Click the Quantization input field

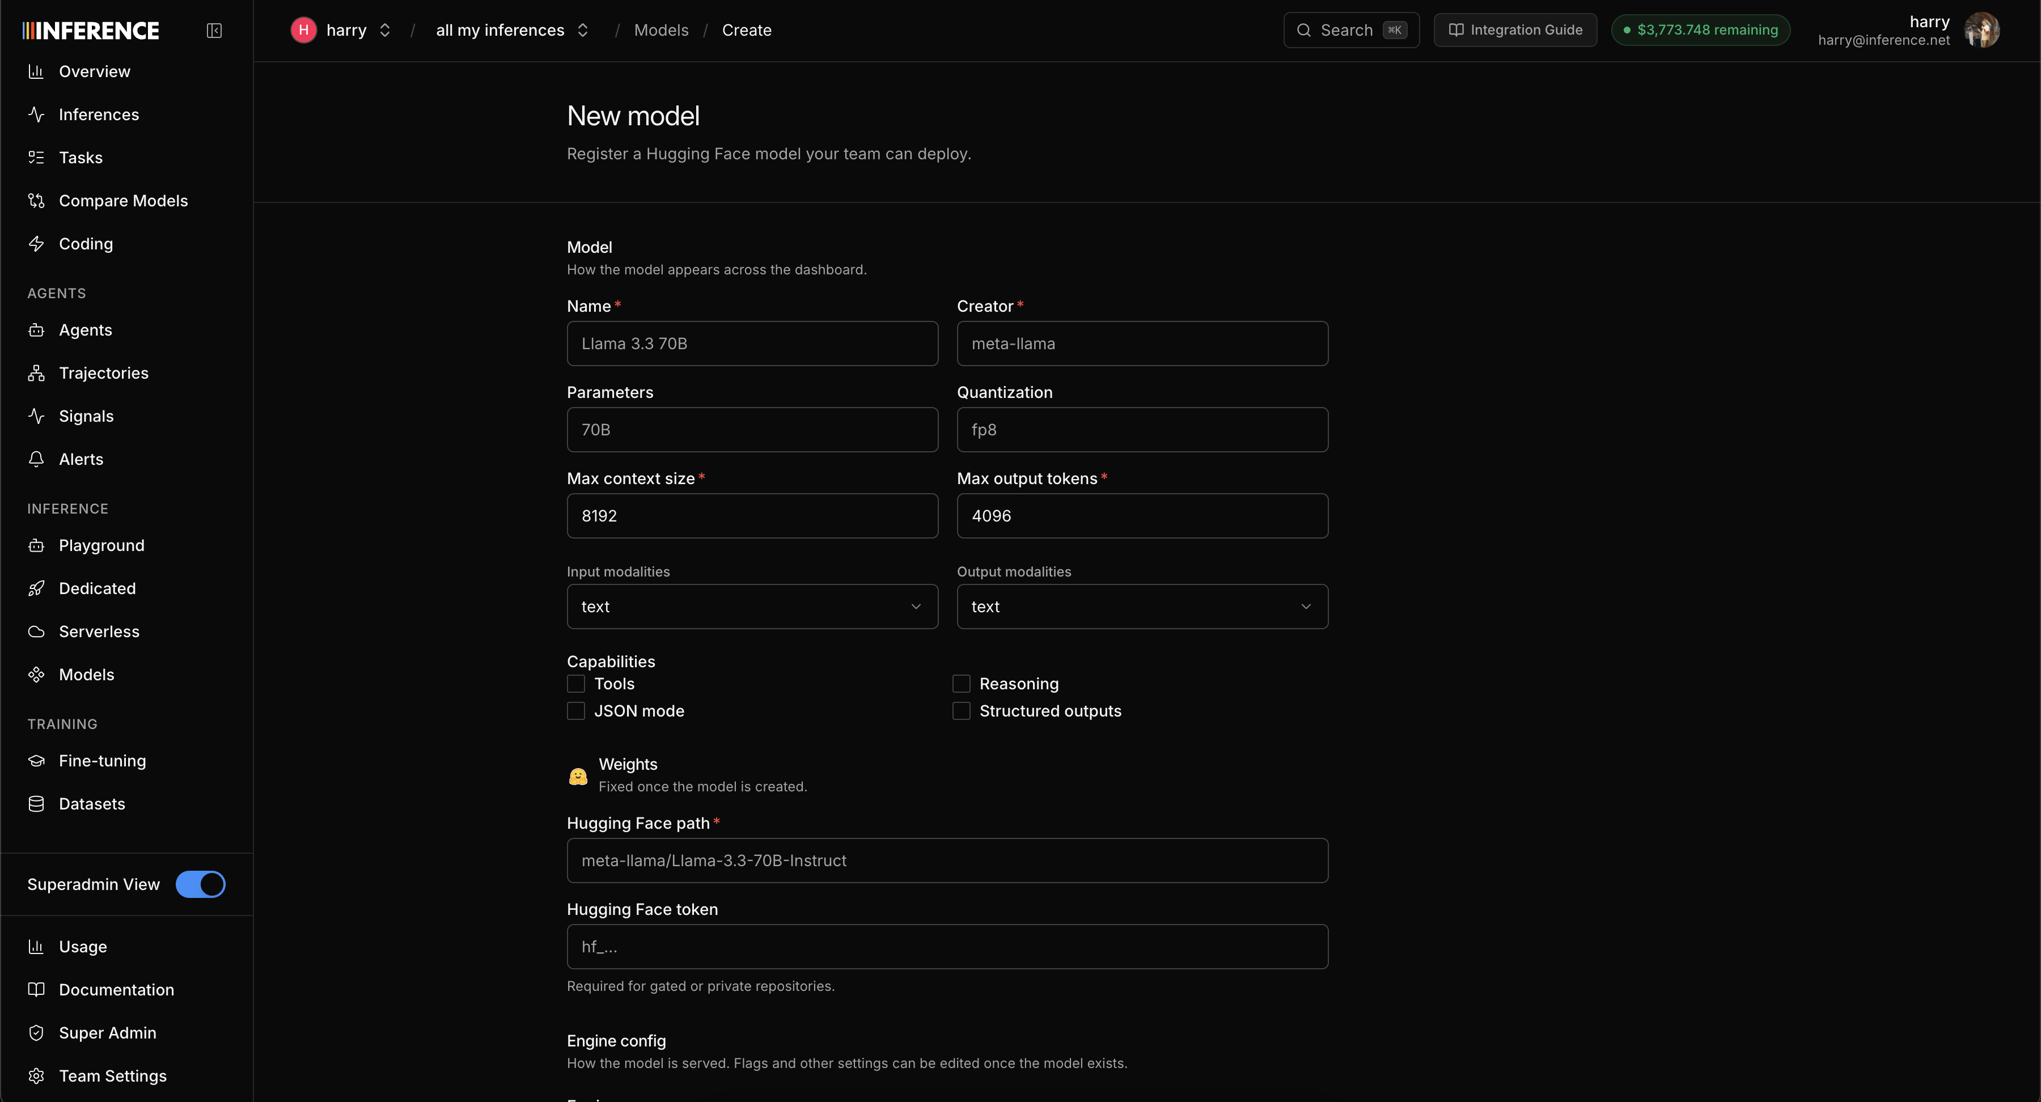pyautogui.click(x=1142, y=429)
